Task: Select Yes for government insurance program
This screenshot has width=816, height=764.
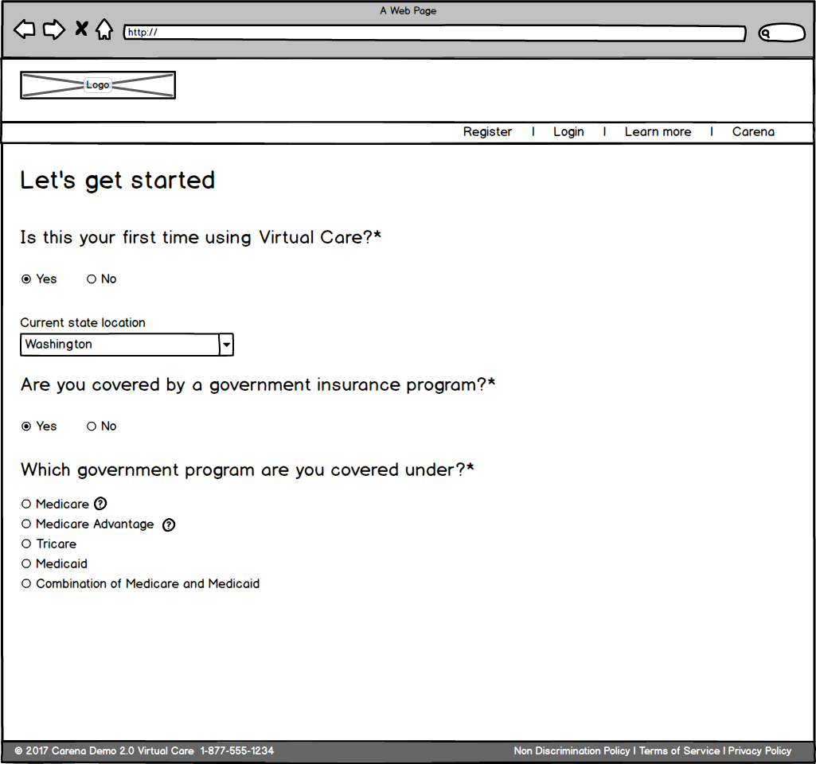Action: [39, 426]
